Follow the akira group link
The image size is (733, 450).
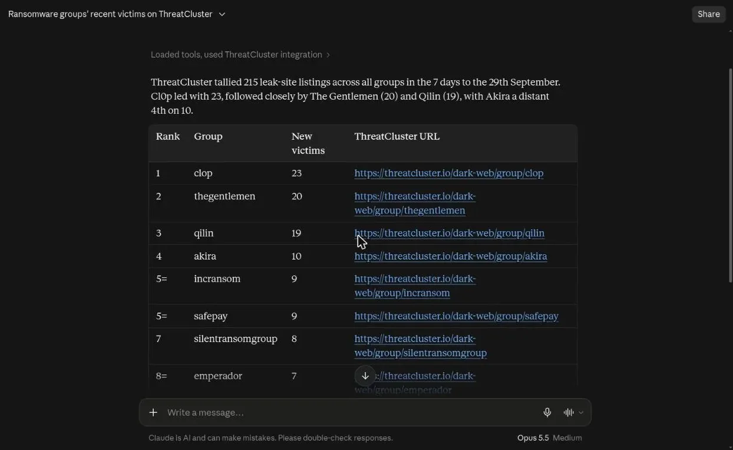coord(451,256)
